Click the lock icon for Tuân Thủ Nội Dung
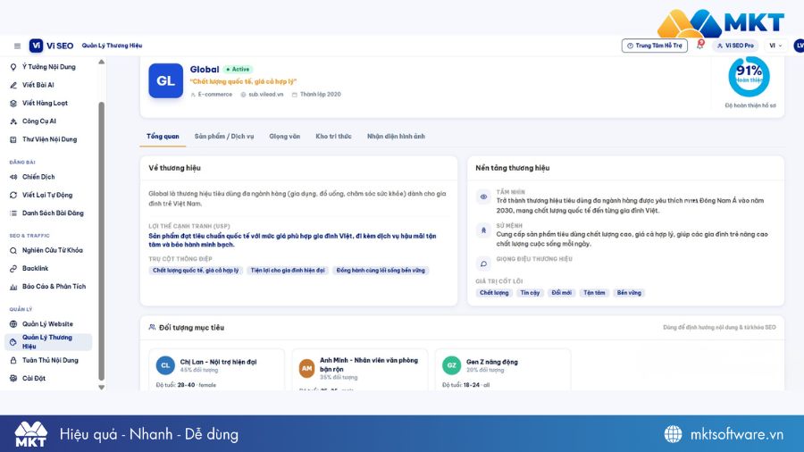This screenshot has height=452, width=804. click(x=13, y=360)
